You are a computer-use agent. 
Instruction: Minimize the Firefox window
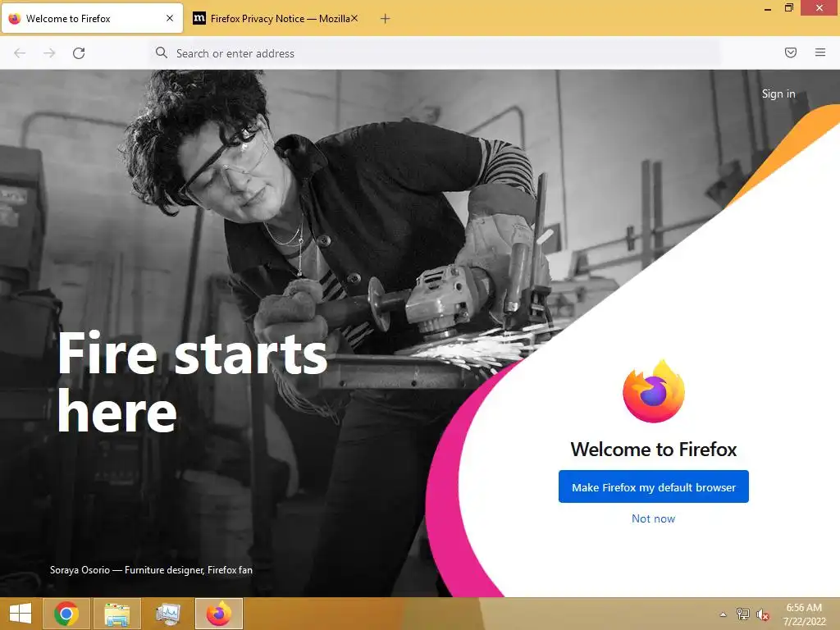(x=767, y=8)
